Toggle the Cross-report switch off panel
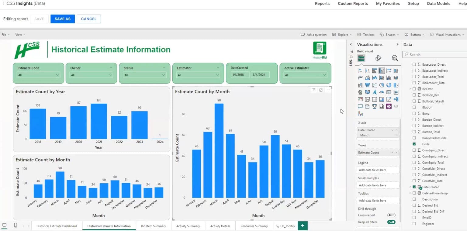Image resolution: width=467 pixels, height=231 pixels. (392, 215)
